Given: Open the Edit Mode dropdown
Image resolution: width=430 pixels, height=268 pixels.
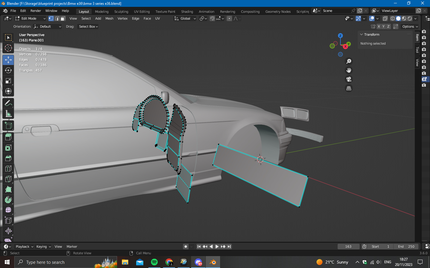Looking at the screenshot, I should 30,18.
